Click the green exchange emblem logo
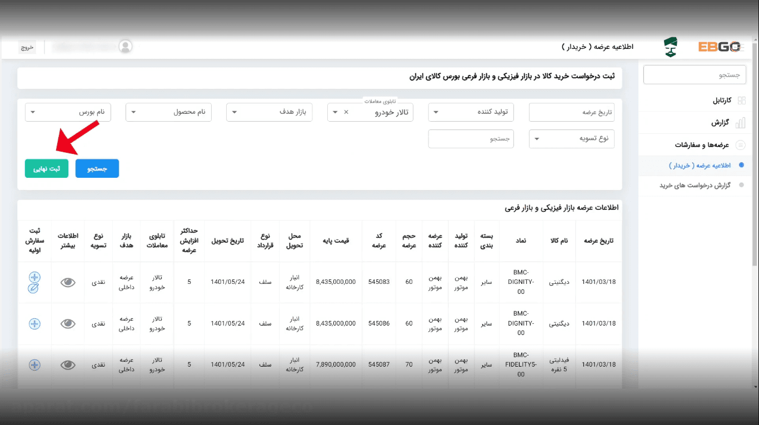Screen dimensions: 759x425 671,47
